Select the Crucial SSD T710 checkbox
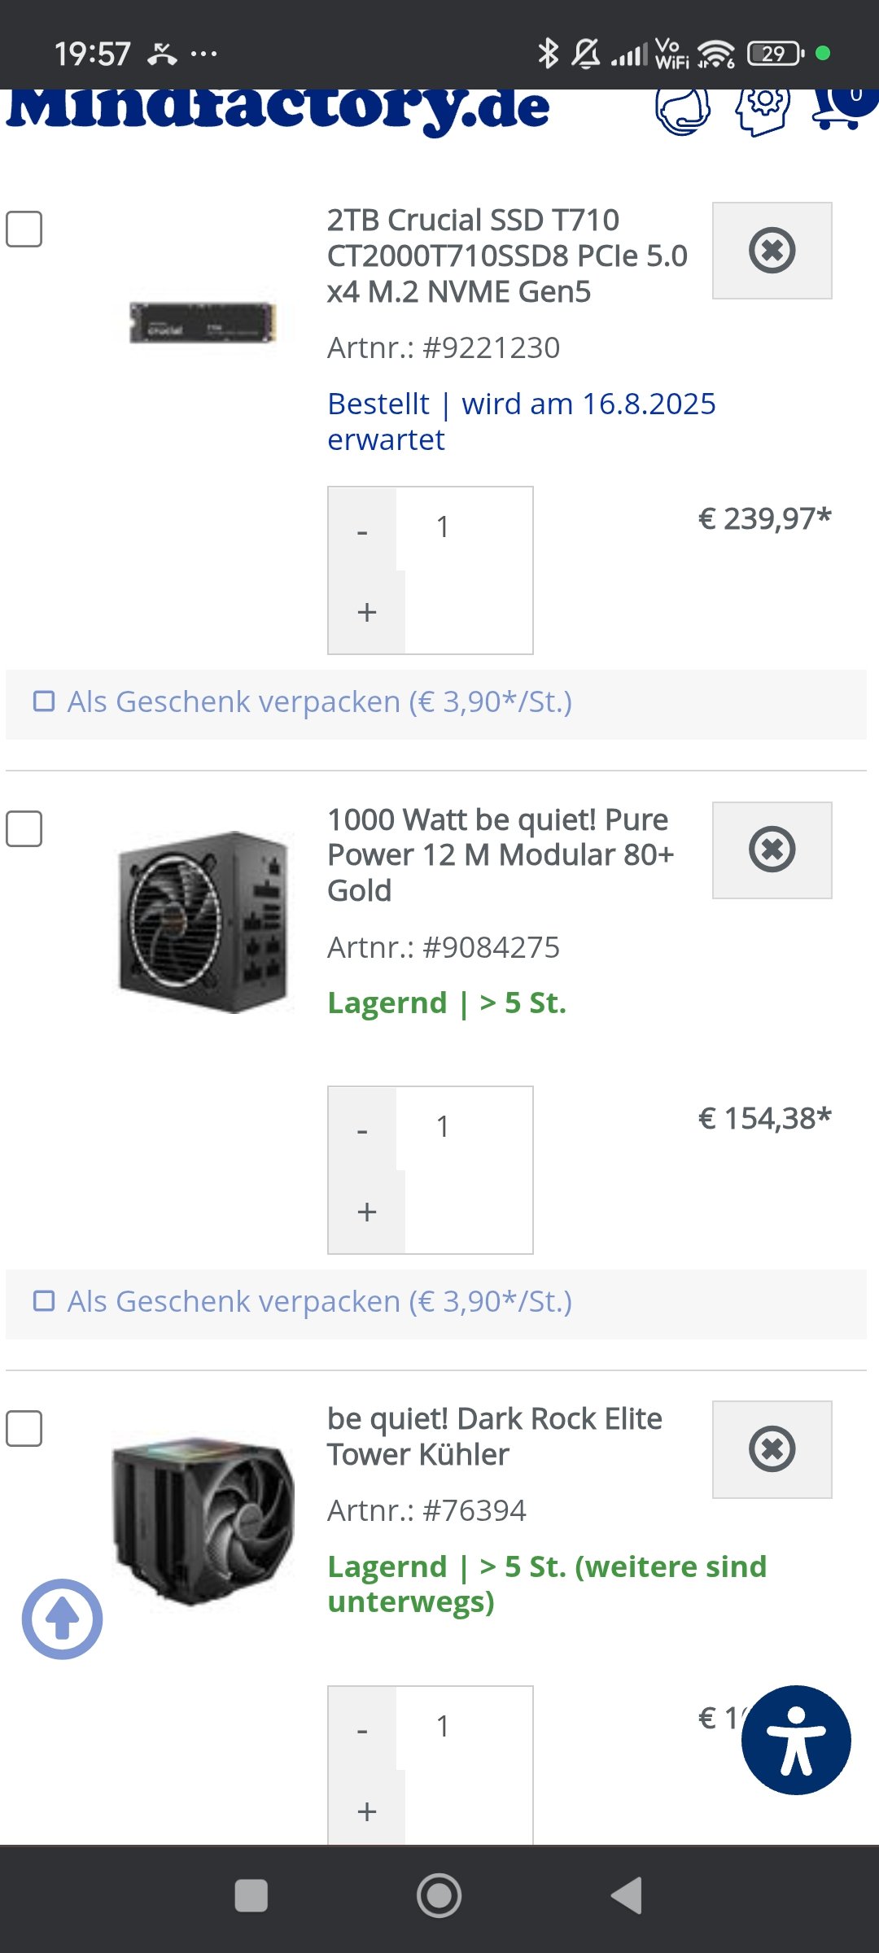 (24, 229)
